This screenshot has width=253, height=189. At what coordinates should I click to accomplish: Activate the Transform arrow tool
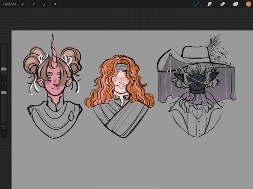point(55,4)
